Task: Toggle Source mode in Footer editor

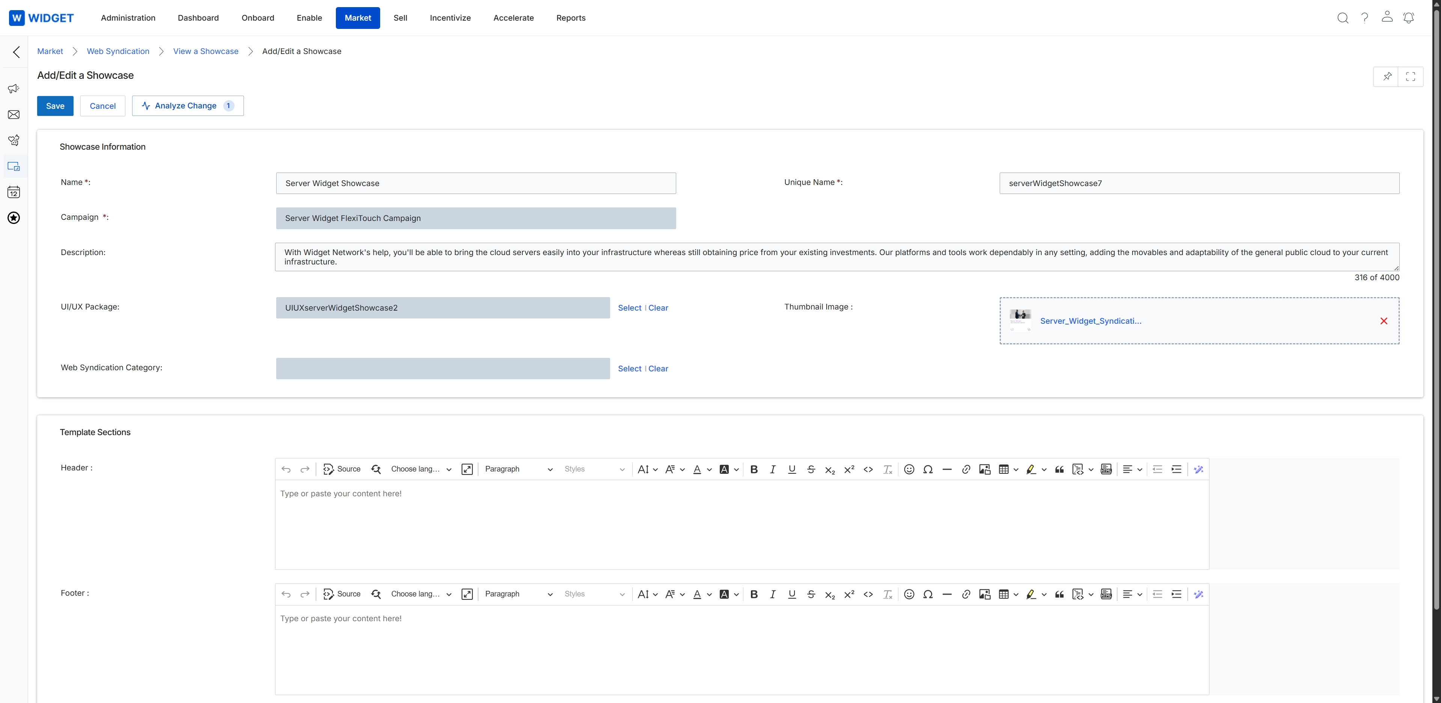Action: [x=342, y=594]
